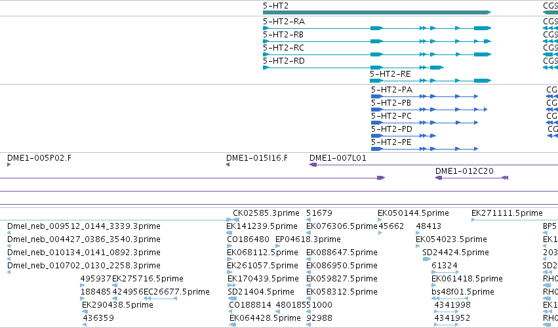Image resolution: width=558 pixels, height=328 pixels.
Task: Click Dmel_neb_010702_0130_2258.3prime
Action: 84,266
